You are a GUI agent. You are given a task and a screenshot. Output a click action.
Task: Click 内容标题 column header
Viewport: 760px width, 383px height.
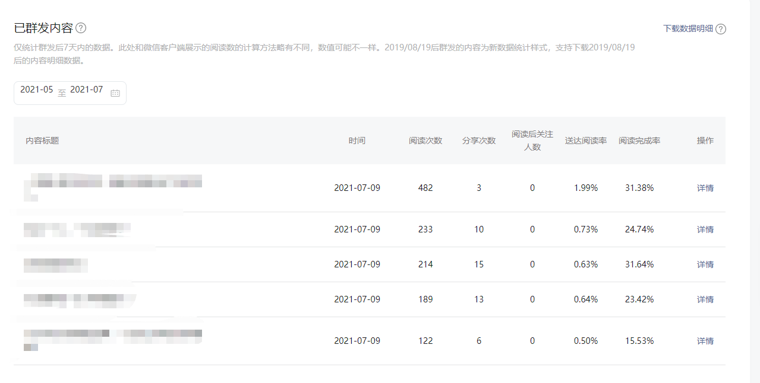point(42,141)
